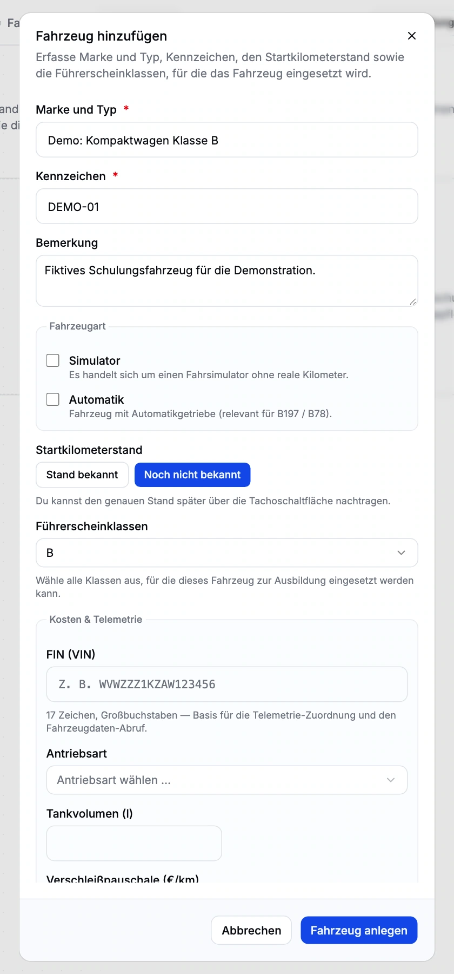The height and width of the screenshot is (974, 454).
Task: Click the Fahrzeugart legend text
Action: pyautogui.click(x=77, y=326)
